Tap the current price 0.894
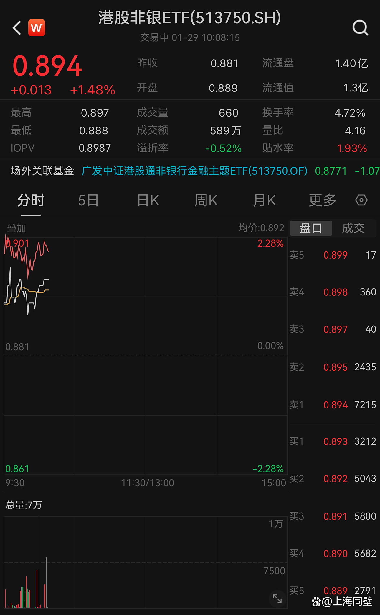The height and width of the screenshot is (615, 380). [x=47, y=66]
